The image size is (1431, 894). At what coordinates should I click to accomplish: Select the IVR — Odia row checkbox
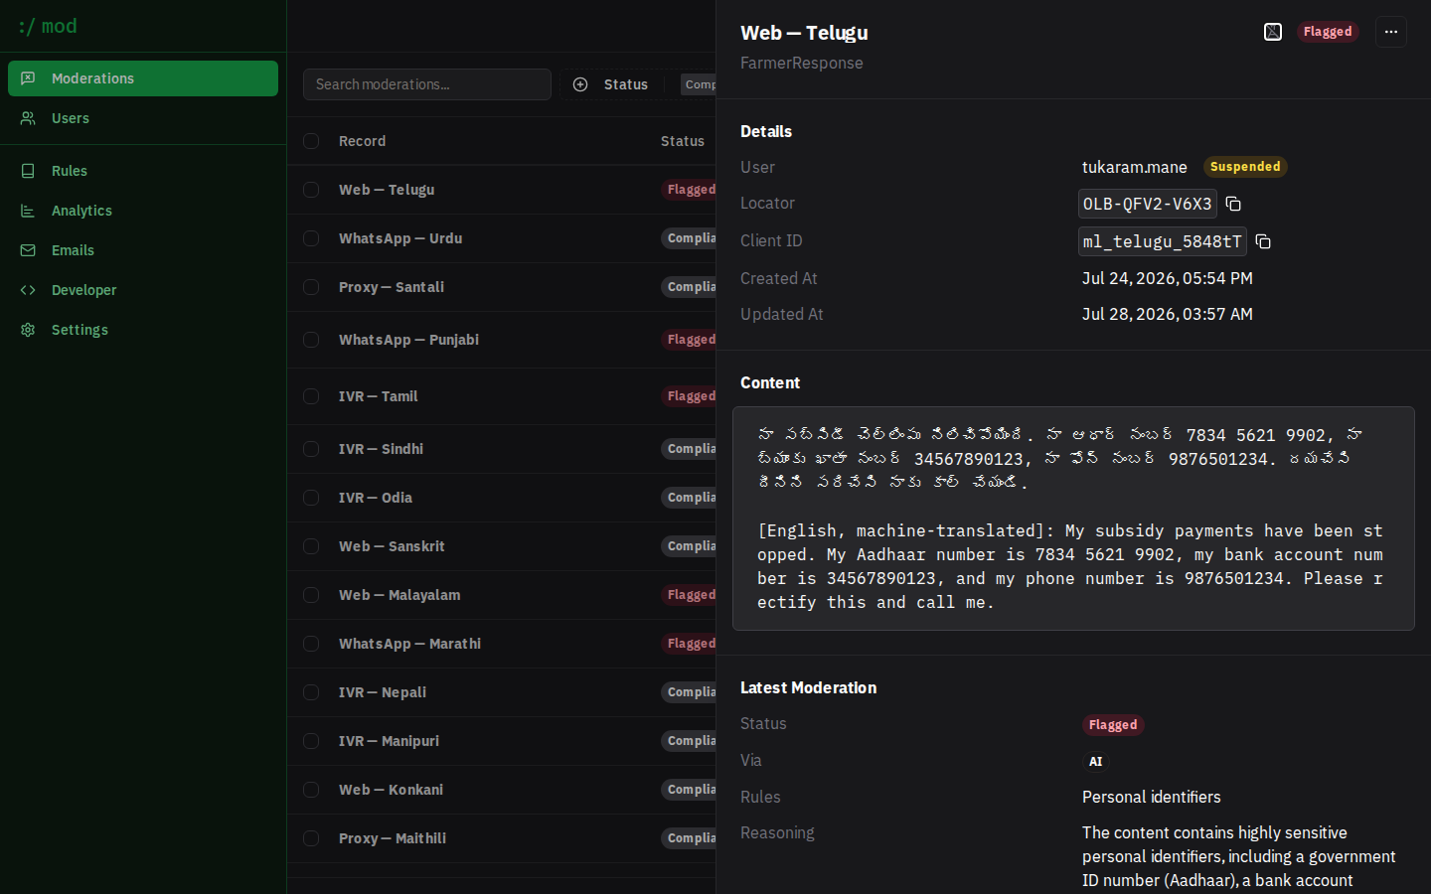pyautogui.click(x=311, y=498)
